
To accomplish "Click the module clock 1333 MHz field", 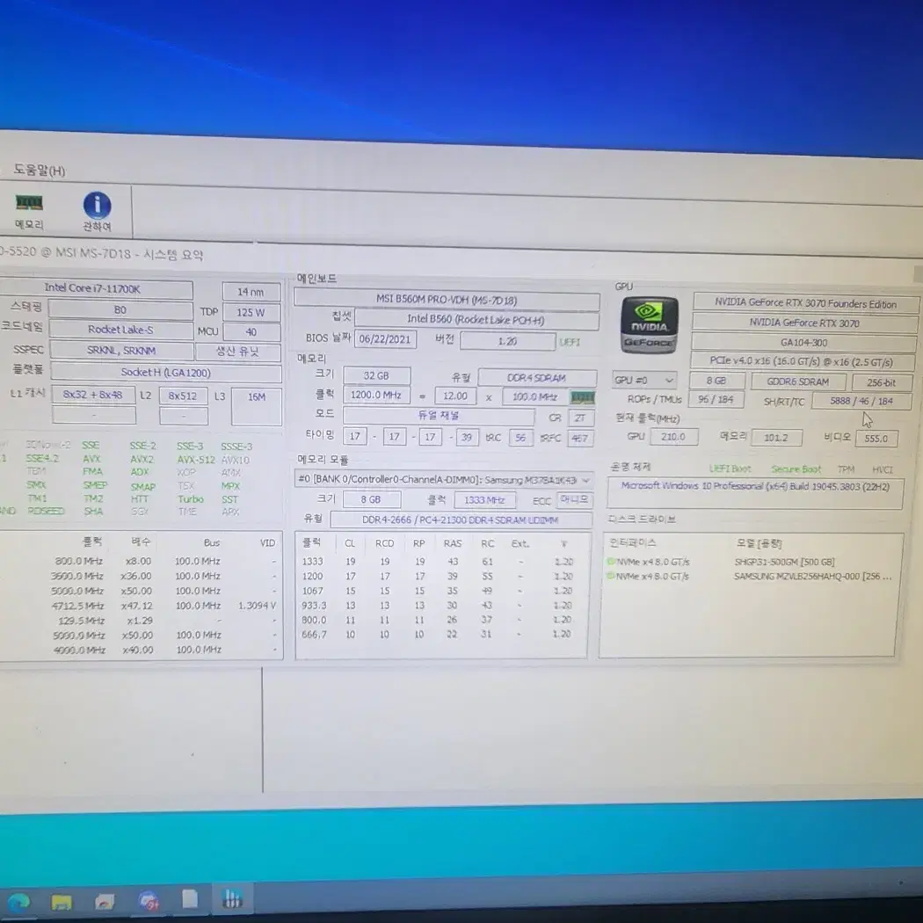I will click(x=484, y=500).
